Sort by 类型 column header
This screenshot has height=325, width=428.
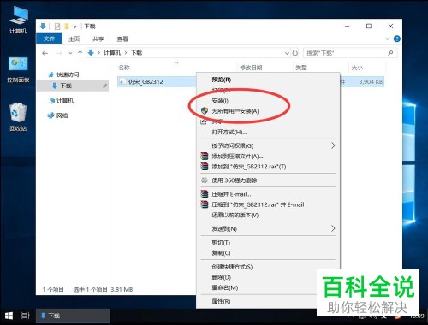[x=301, y=68]
